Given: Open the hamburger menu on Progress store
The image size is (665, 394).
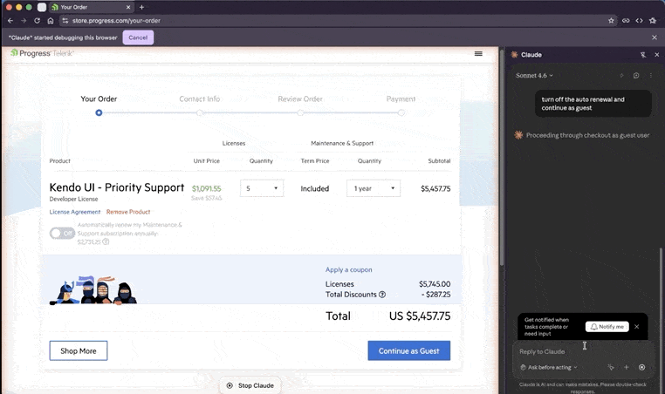Looking at the screenshot, I should click(478, 53).
